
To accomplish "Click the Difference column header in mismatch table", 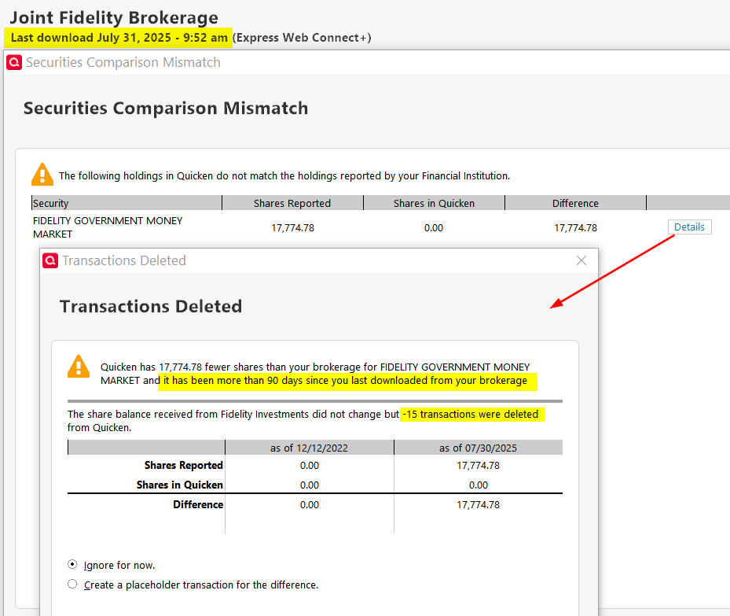I will (575, 203).
